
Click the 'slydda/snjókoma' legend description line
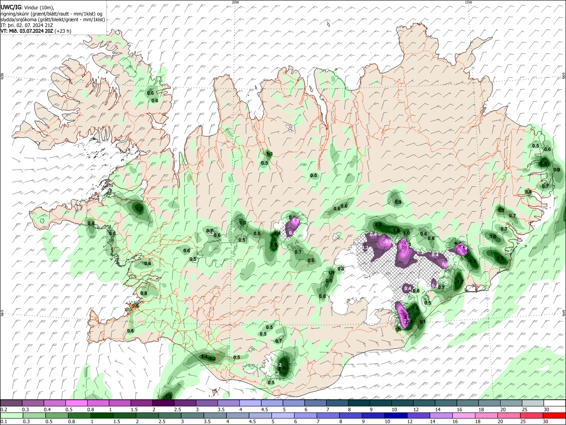(x=53, y=19)
